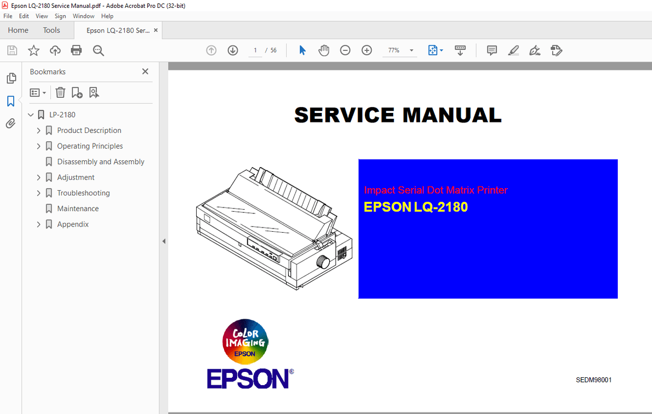Zoom out of the document
Image resolution: width=652 pixels, height=414 pixels.
(345, 50)
